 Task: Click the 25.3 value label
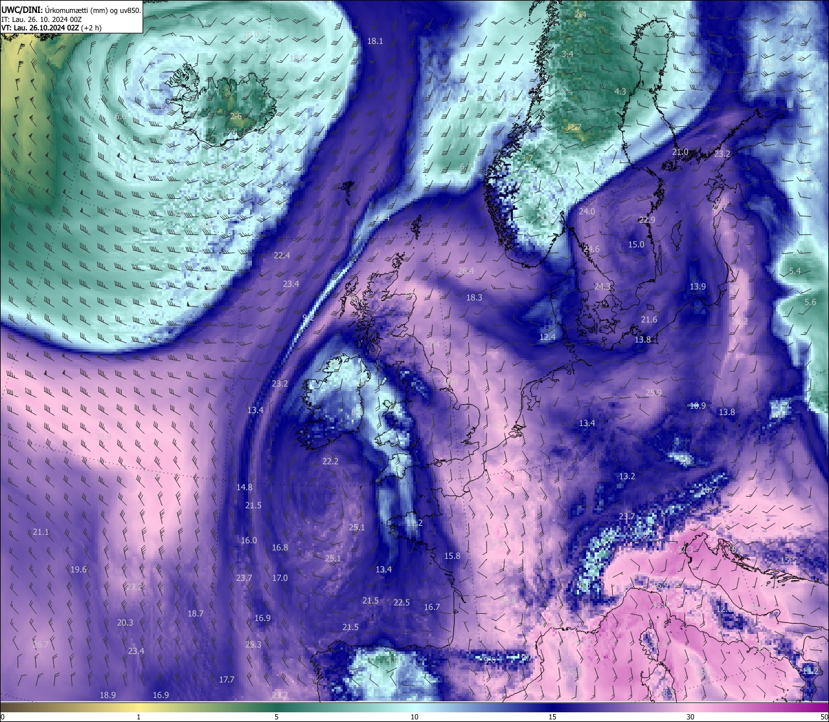[x=253, y=644]
